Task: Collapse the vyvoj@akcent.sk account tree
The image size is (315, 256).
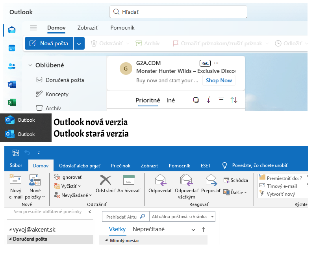Action: 10,229
